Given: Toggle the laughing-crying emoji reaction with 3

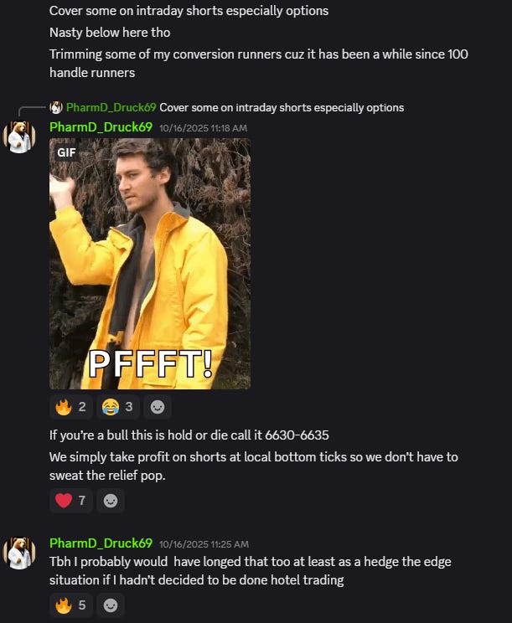Looking at the screenshot, I should pyautogui.click(x=117, y=407).
